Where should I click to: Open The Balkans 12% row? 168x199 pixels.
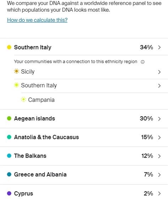84,156
